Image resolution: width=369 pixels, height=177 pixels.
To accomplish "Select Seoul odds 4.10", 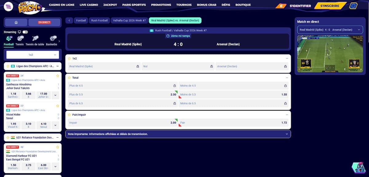I will [x=44, y=125].
